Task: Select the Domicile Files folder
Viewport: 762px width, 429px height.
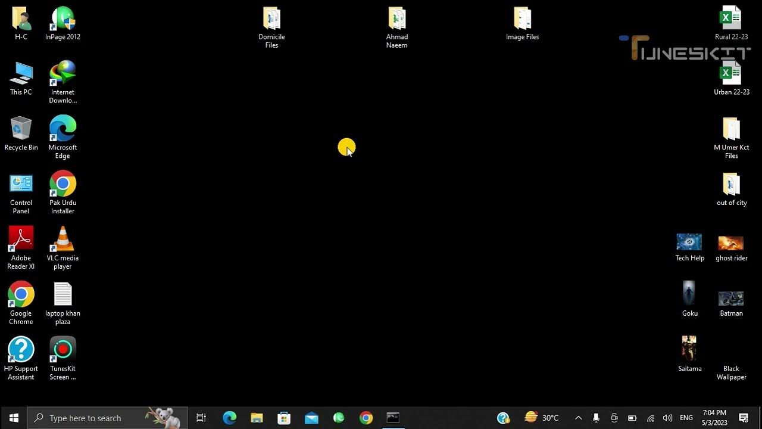Action: 271,28
